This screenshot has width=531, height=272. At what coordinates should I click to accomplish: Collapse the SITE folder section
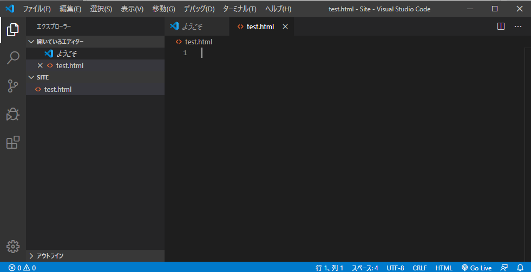click(x=95, y=77)
